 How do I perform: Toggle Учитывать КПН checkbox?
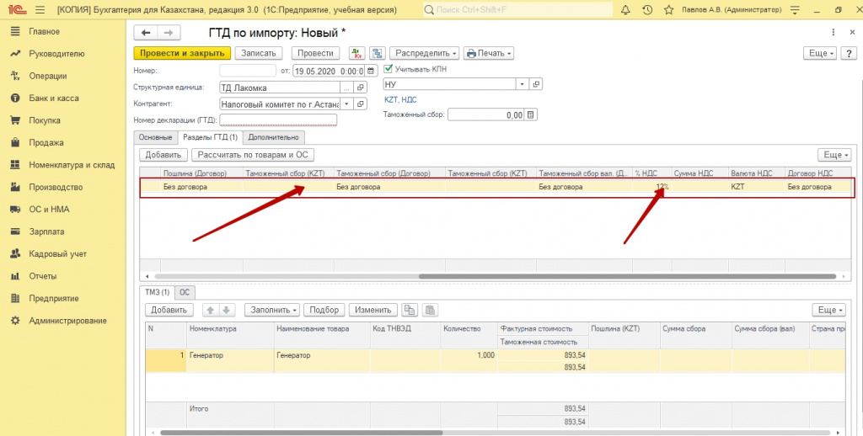point(388,69)
